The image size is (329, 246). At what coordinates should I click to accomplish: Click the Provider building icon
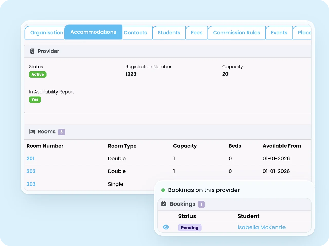coord(32,51)
